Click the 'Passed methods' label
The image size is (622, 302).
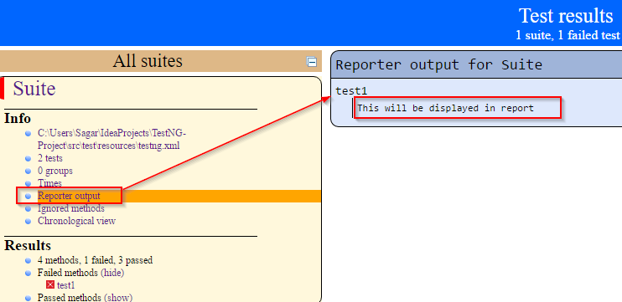point(70,298)
